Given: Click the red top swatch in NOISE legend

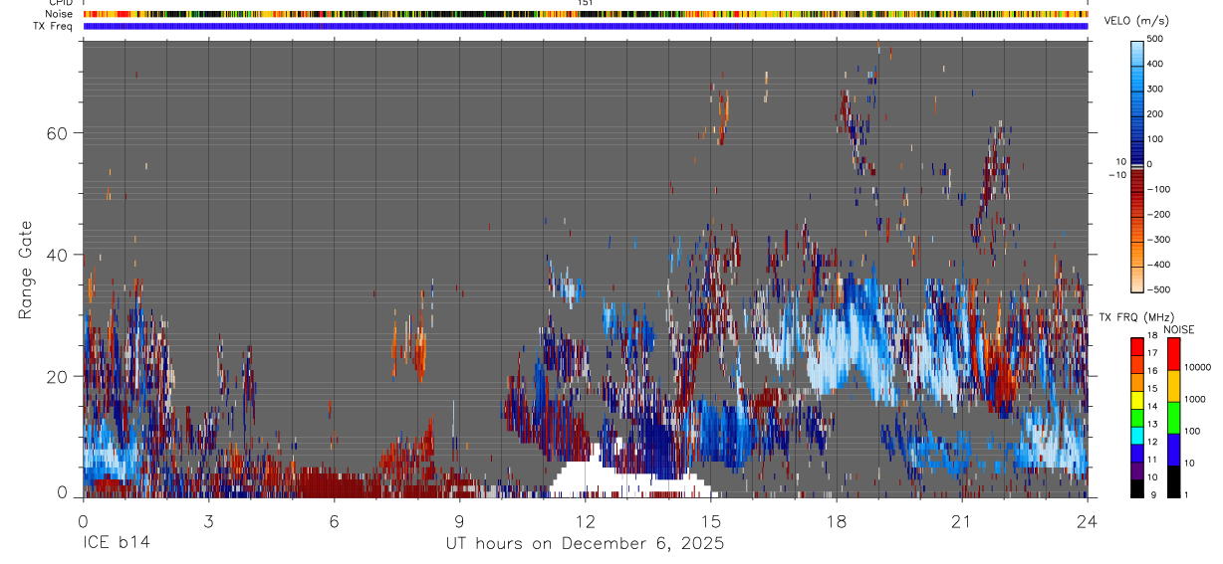Looking at the screenshot, I should (x=1173, y=353).
